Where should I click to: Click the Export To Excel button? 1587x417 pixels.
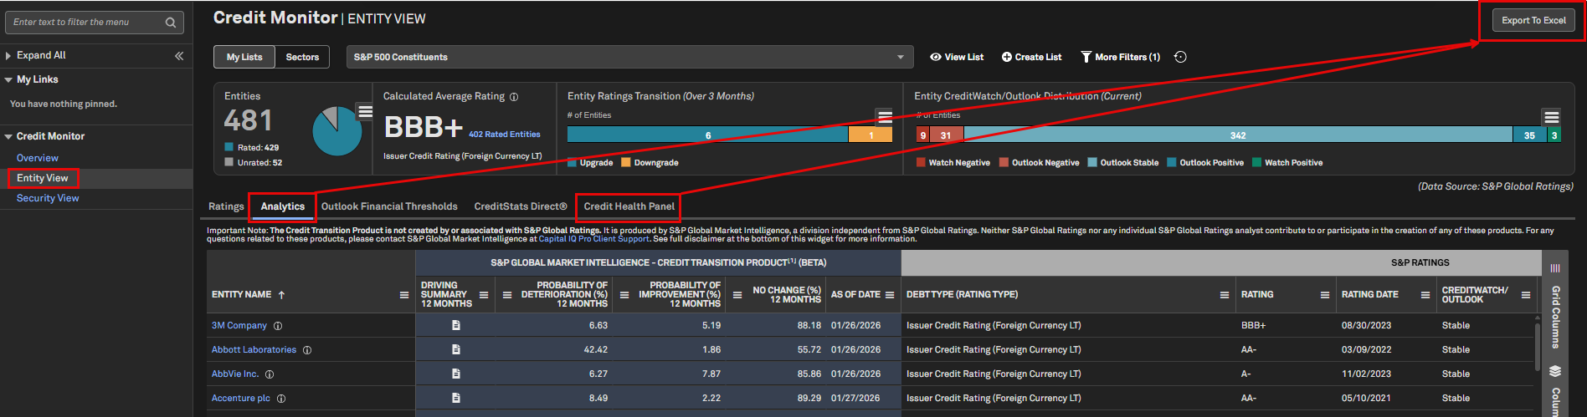(1533, 21)
